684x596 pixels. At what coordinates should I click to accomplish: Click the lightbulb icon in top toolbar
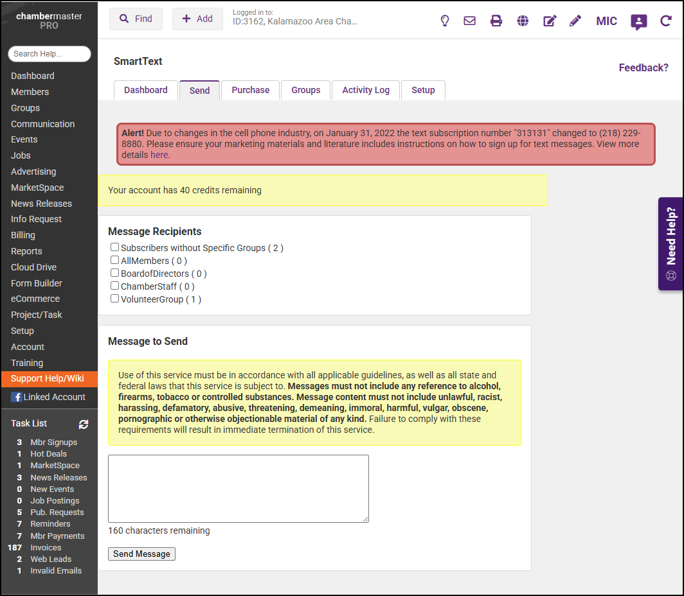[444, 21]
